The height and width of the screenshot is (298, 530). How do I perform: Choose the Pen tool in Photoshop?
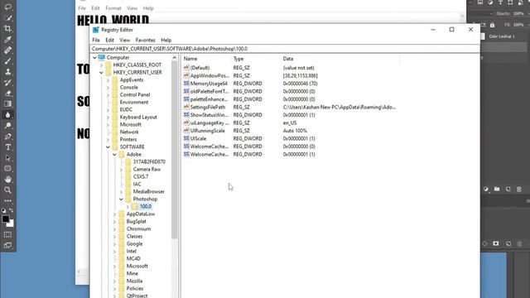pos(7,137)
